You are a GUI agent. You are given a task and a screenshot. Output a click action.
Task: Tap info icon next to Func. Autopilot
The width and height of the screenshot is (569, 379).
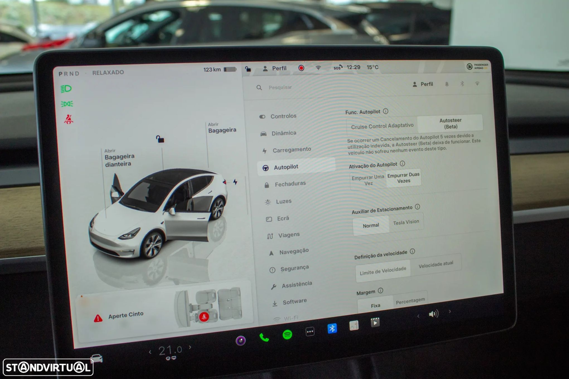click(x=386, y=111)
